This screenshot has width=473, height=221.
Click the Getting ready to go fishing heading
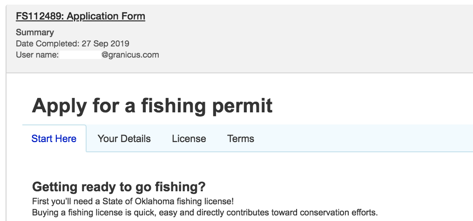click(x=119, y=187)
